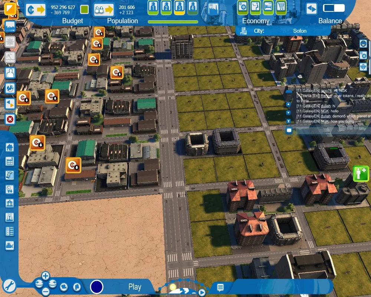The height and width of the screenshot is (297, 371).
Task: Open the message log icon
Action: [220, 287]
